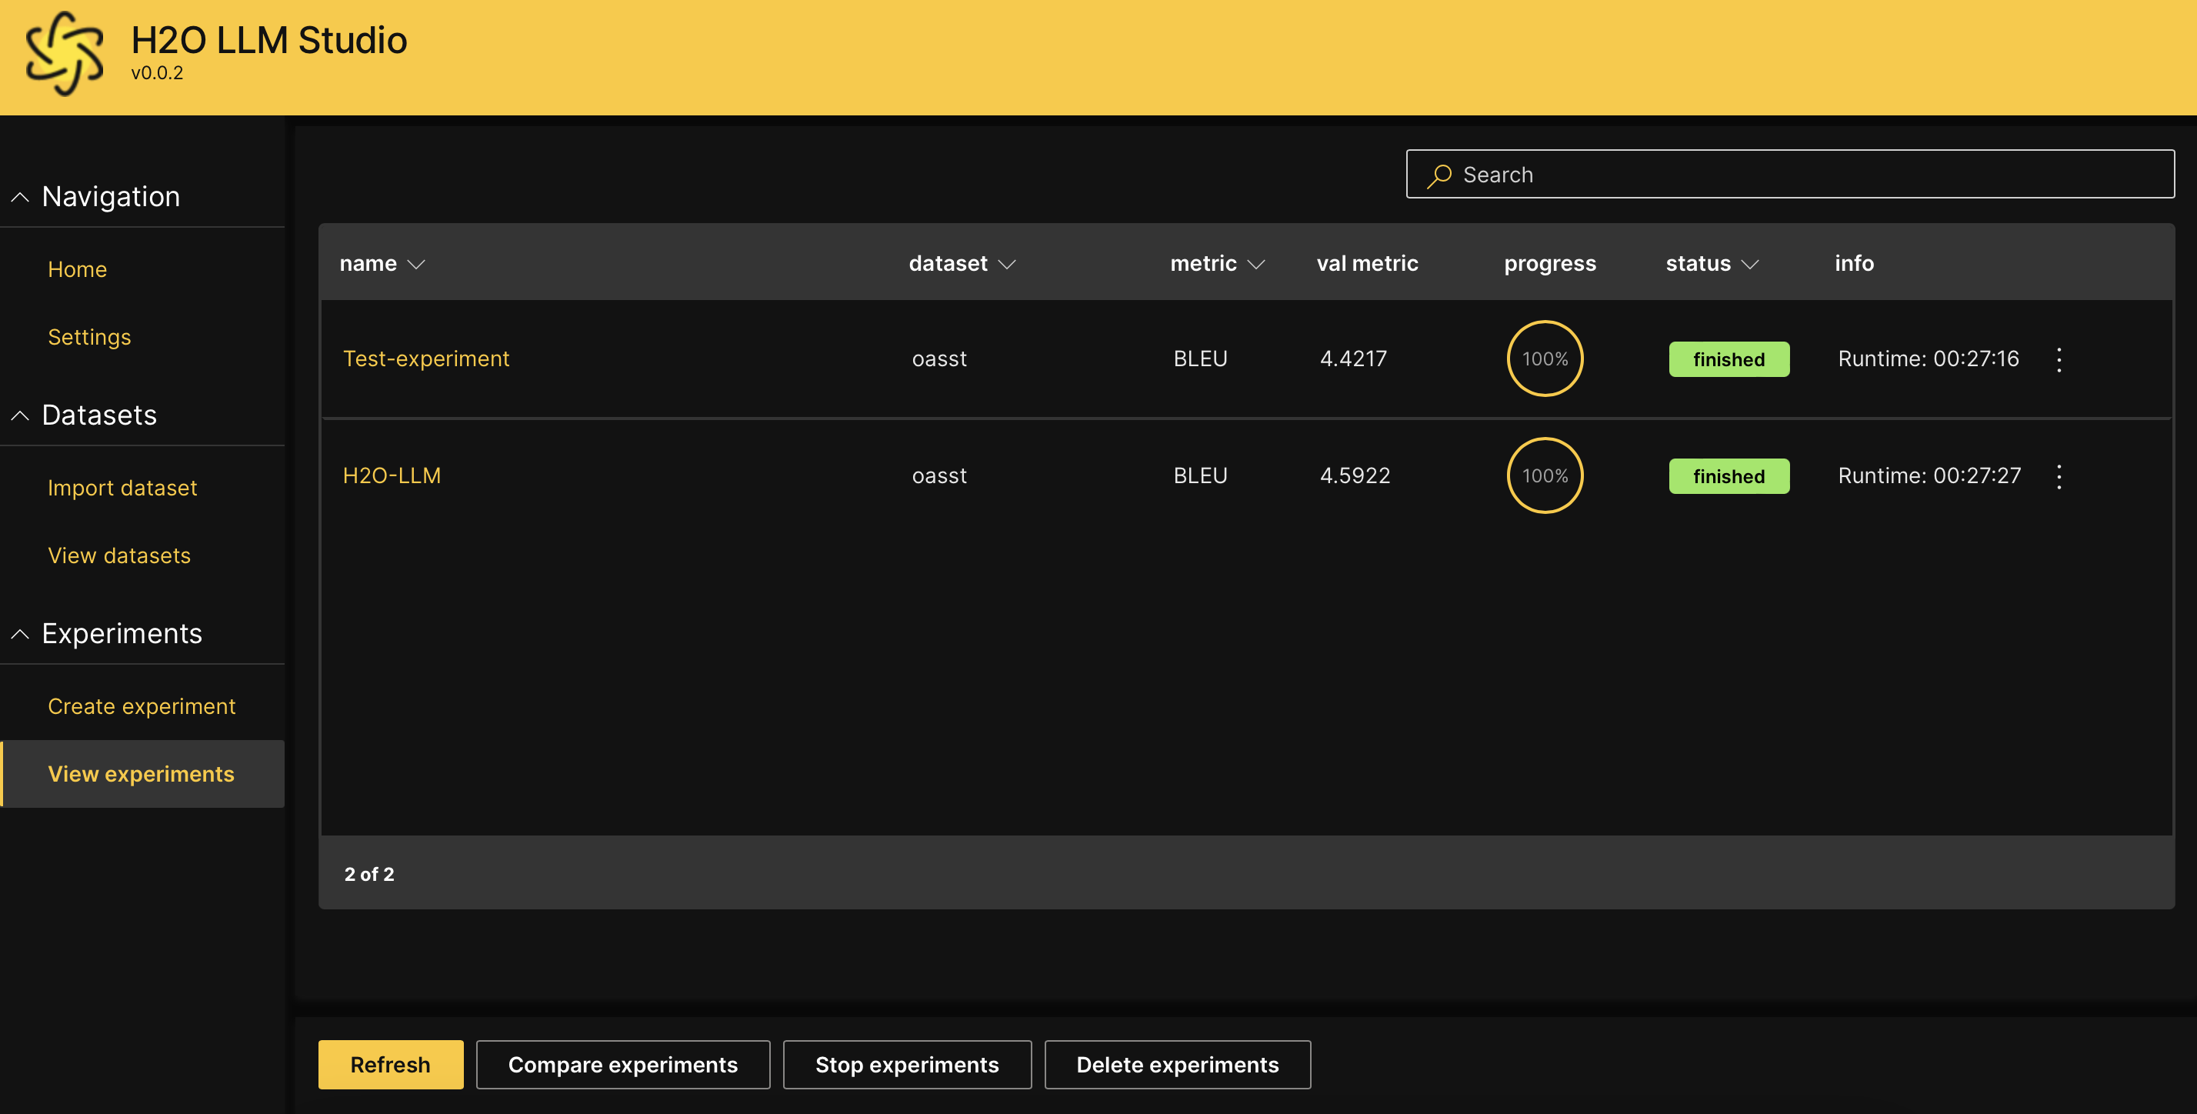The image size is (2197, 1114).
Task: Click the val metric column header
Action: point(1367,264)
